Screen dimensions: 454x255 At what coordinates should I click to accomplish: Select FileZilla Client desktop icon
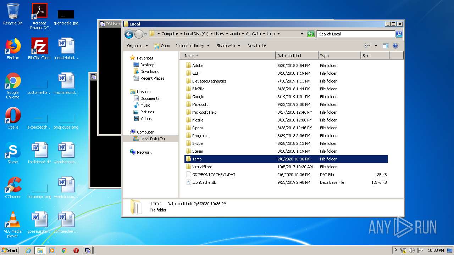click(39, 49)
